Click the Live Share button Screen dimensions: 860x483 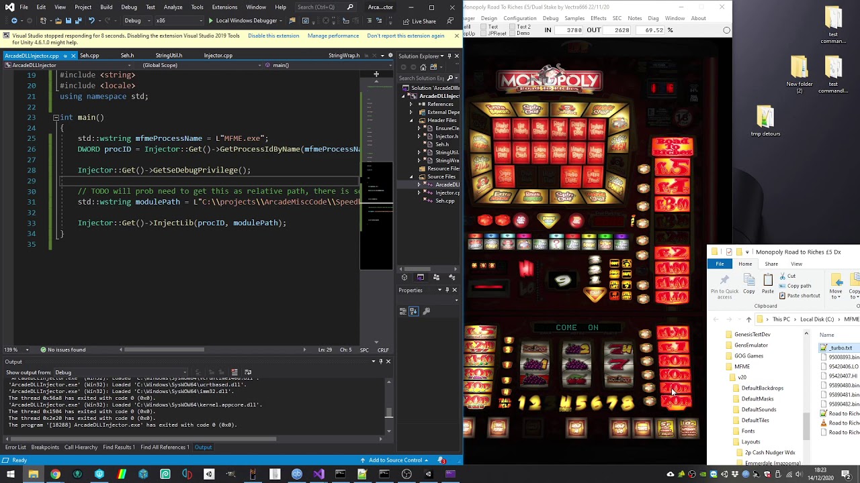(x=419, y=21)
